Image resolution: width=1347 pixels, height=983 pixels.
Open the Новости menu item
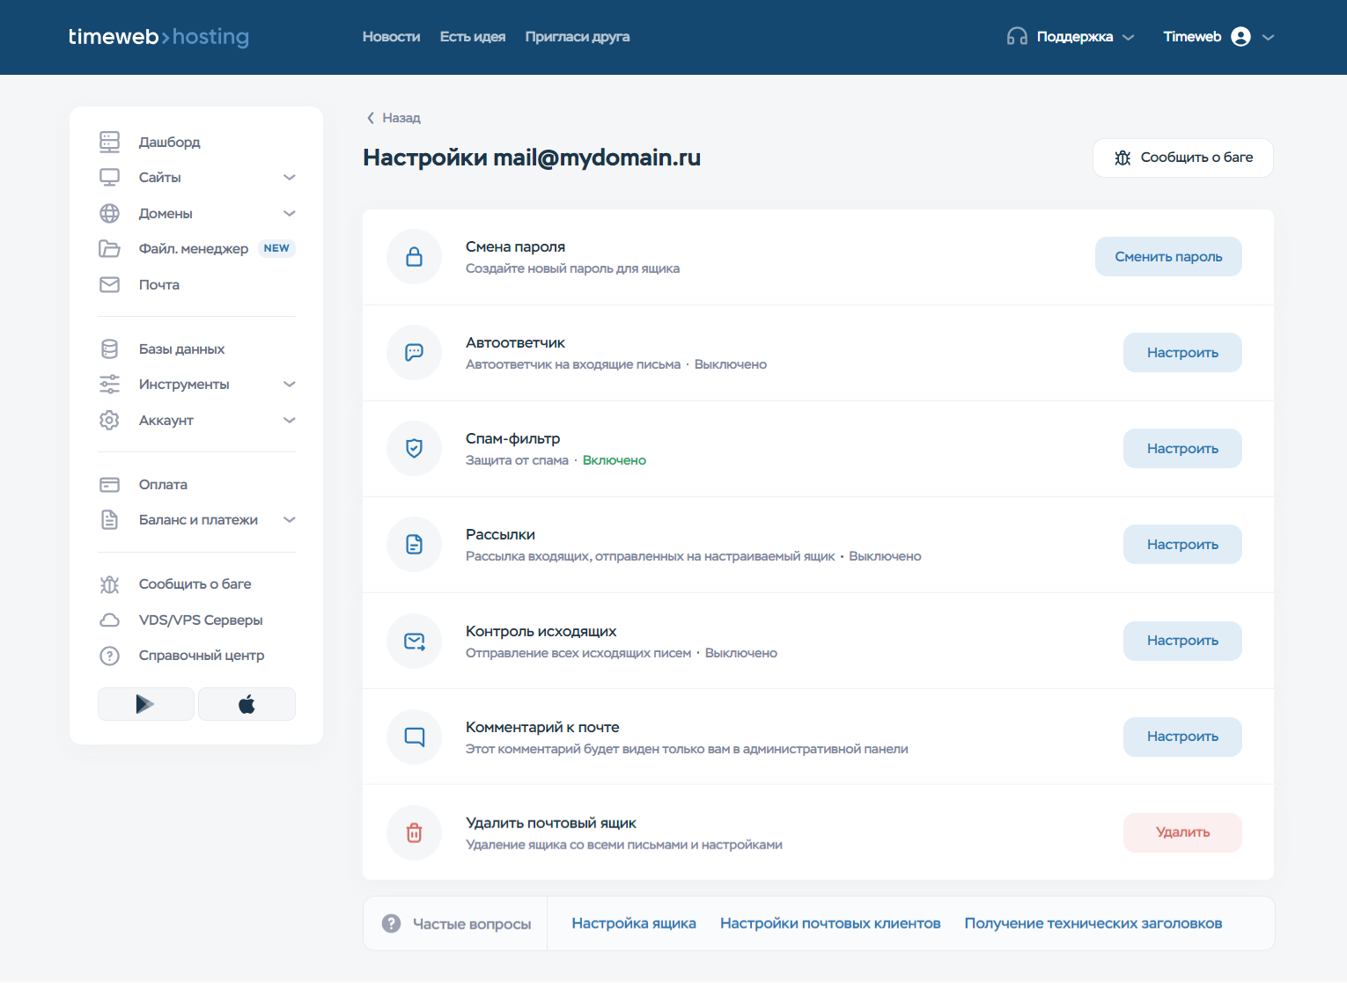pyautogui.click(x=391, y=37)
